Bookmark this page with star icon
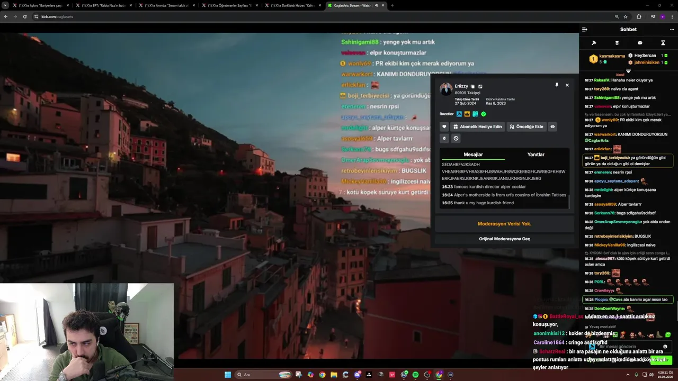 pyautogui.click(x=626, y=16)
